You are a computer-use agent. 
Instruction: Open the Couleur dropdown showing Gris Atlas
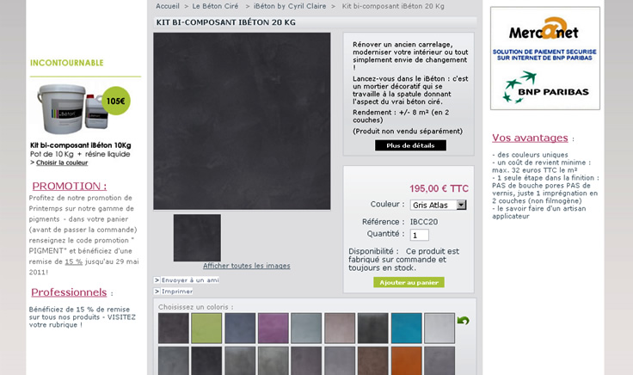(x=439, y=205)
